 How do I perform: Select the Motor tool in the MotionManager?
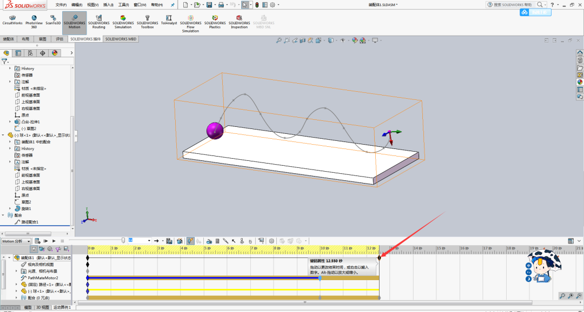click(x=208, y=241)
